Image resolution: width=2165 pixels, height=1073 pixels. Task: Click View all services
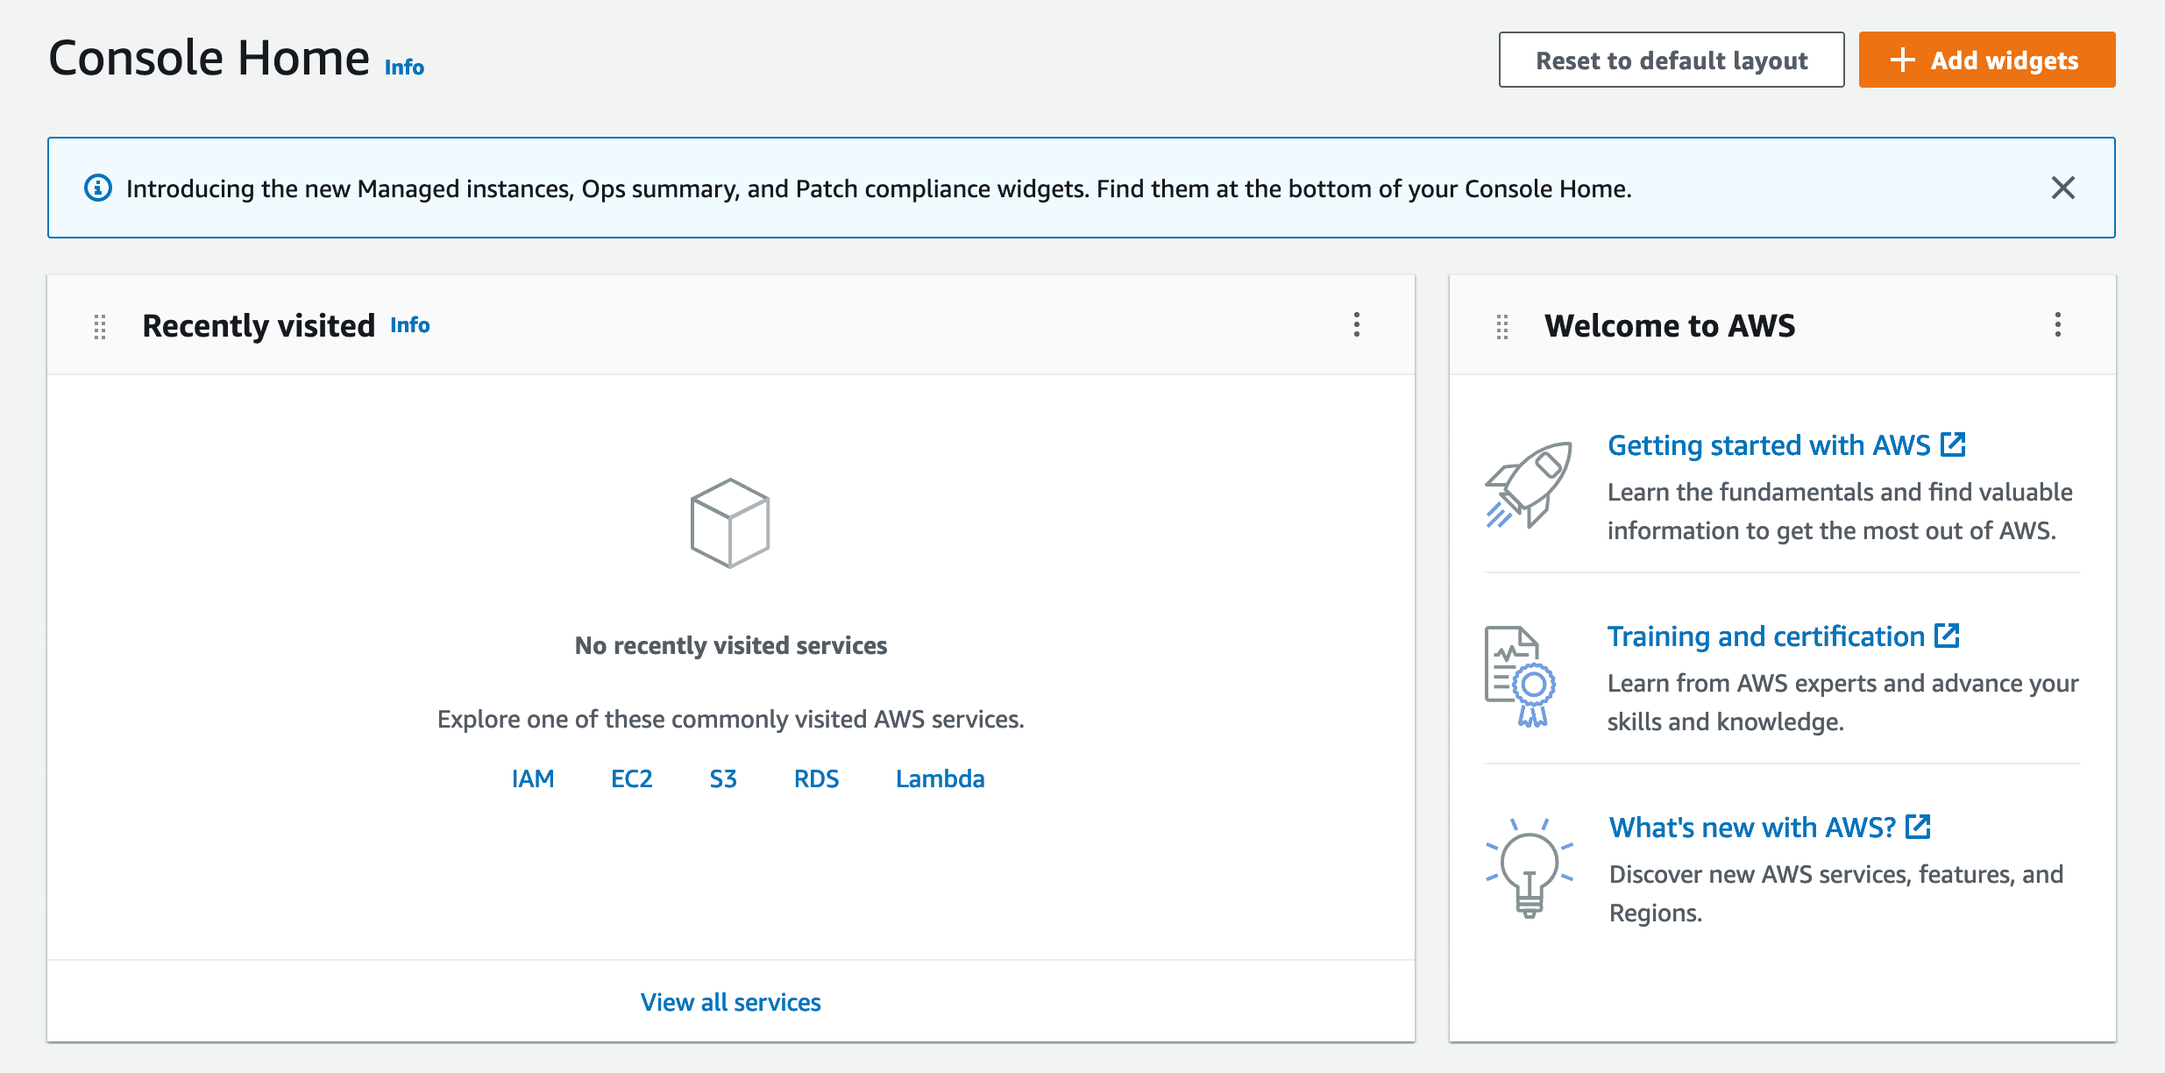[x=730, y=1001]
